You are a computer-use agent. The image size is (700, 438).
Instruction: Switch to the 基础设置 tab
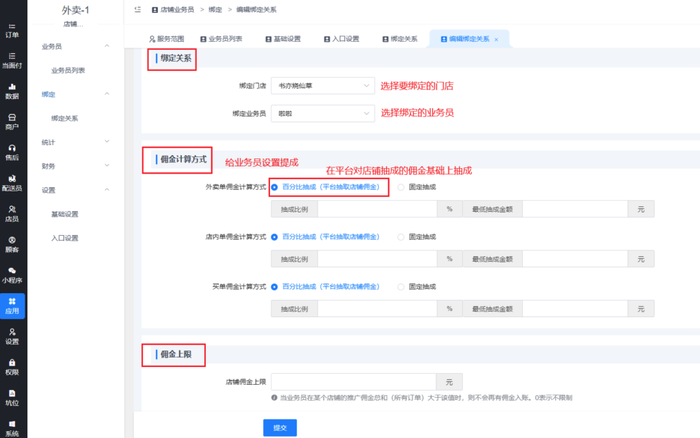click(282, 39)
